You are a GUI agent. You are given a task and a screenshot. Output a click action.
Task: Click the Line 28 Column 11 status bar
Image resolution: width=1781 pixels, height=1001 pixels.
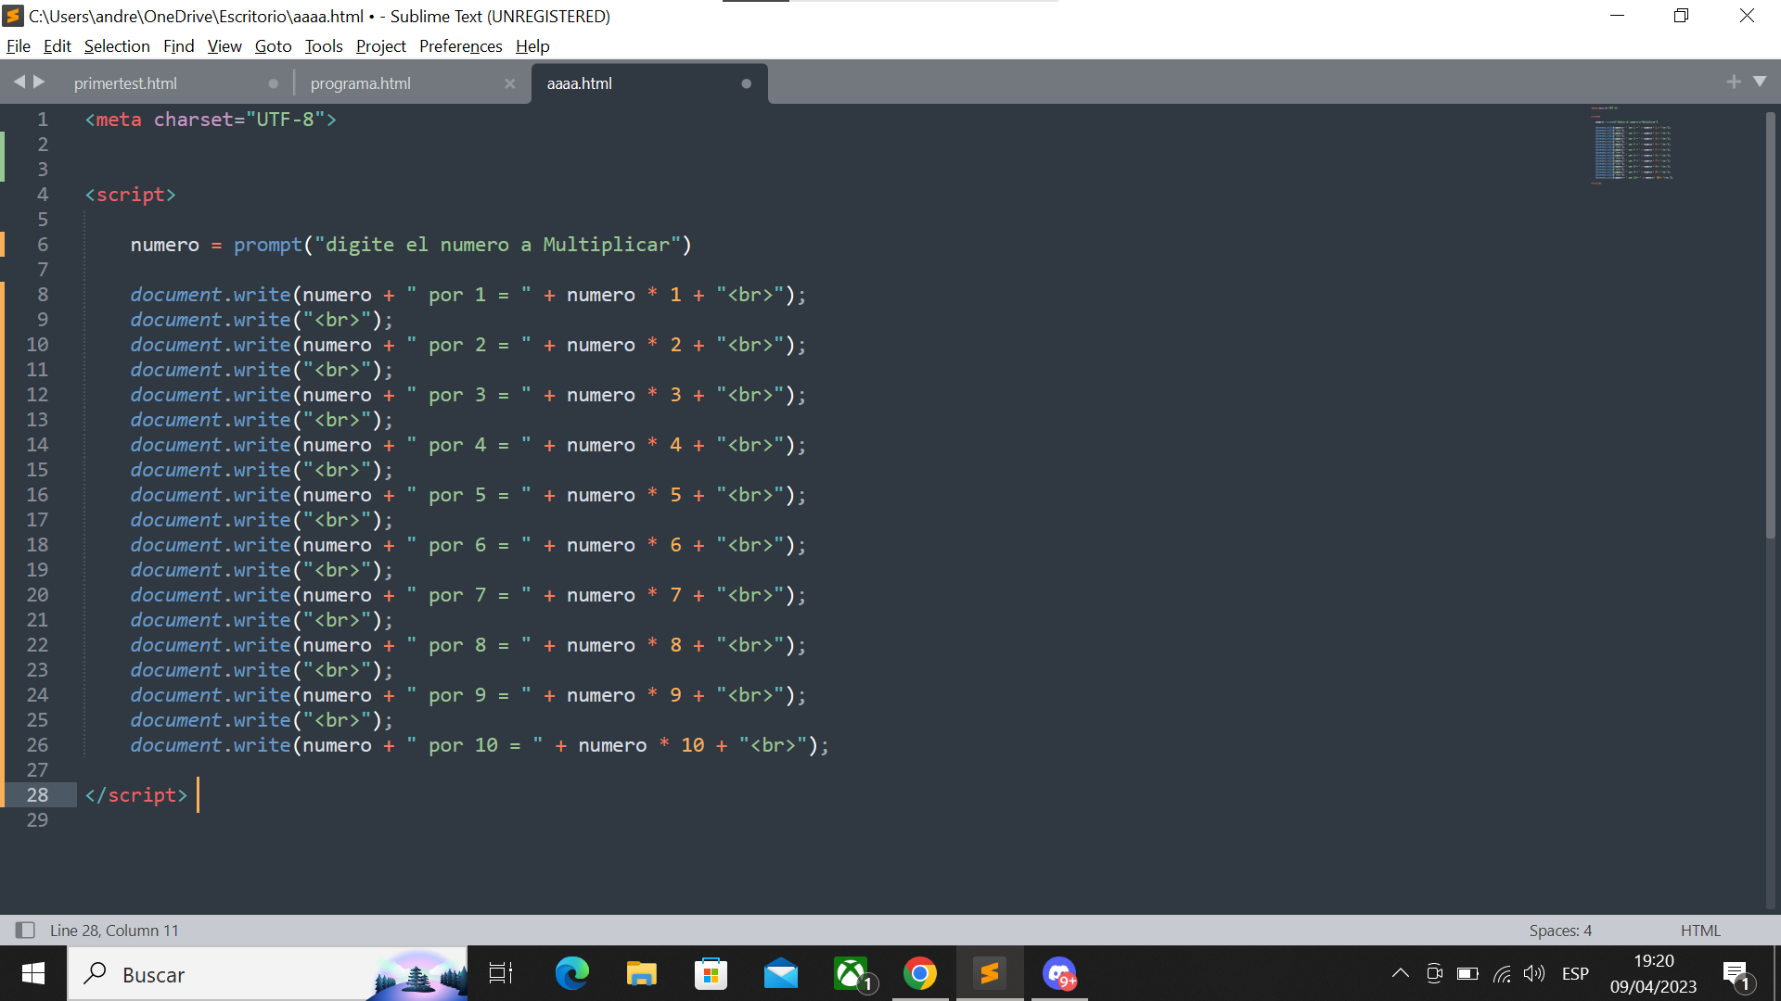point(112,931)
